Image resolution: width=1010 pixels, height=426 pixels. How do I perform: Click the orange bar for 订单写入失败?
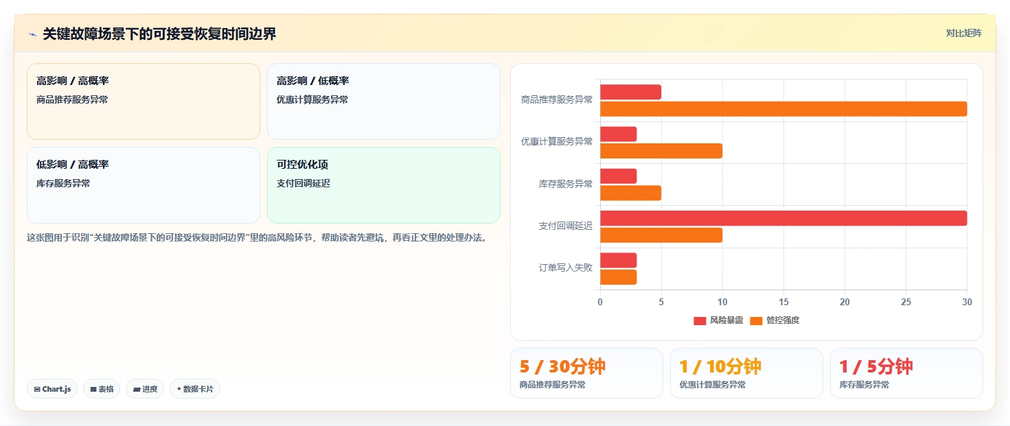tap(618, 277)
